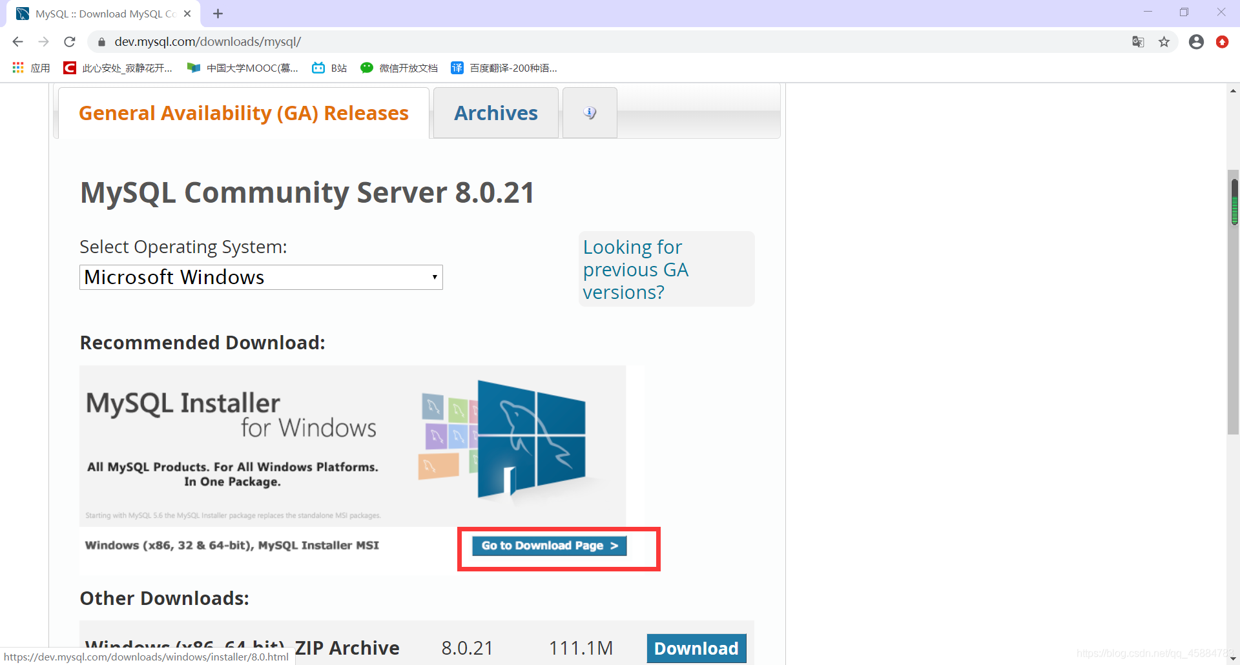The width and height of the screenshot is (1240, 665).
Task: Open the 应用 apps grid shortcut
Action: (x=31, y=68)
